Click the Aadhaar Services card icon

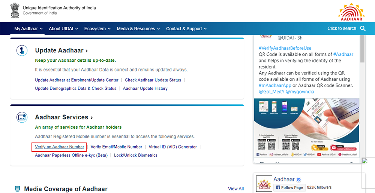click(x=22, y=117)
